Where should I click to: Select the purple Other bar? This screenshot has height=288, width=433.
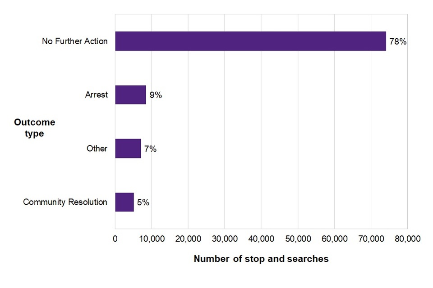[x=128, y=148]
